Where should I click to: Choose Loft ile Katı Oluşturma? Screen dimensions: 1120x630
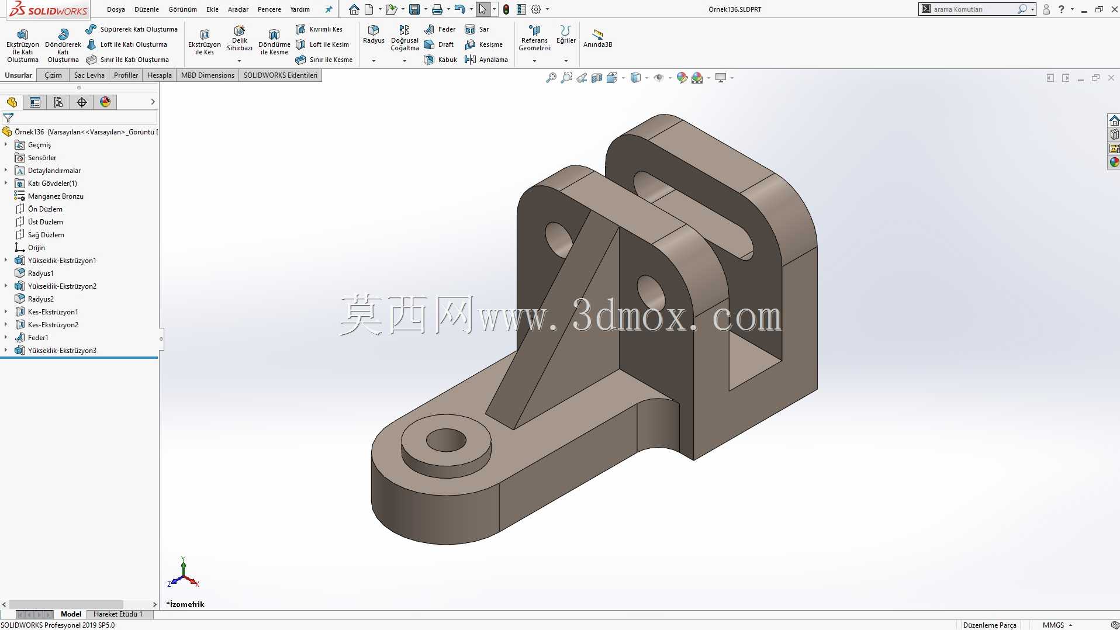point(127,44)
